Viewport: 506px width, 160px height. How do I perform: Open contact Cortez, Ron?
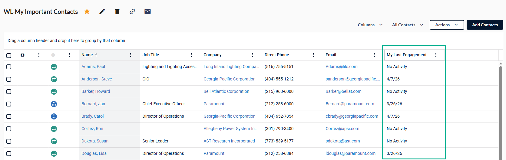click(x=92, y=129)
